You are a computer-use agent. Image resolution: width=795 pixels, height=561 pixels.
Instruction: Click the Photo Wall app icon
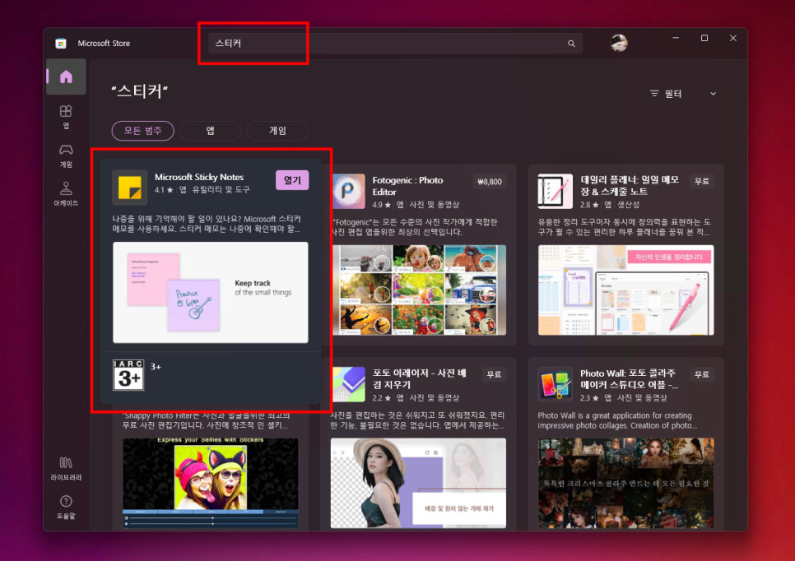coord(556,384)
